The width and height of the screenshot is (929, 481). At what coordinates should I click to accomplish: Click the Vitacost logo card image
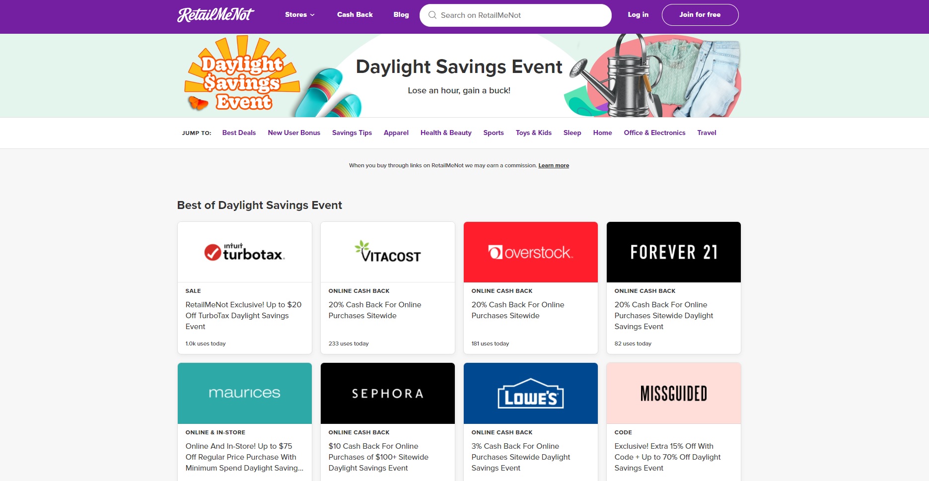pos(388,252)
